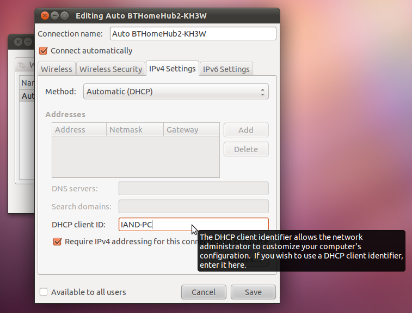The height and width of the screenshot is (313, 412).
Task: Click the Gateway column header
Action: 191,130
